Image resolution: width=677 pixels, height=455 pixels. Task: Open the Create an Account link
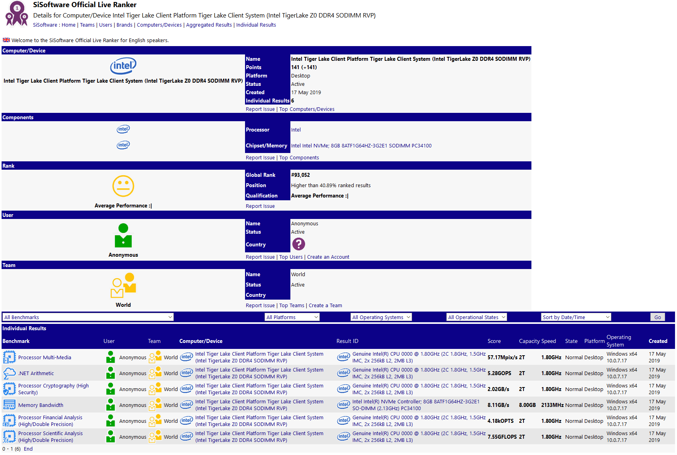coord(328,257)
